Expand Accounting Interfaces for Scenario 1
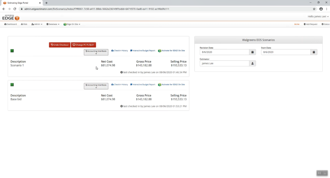Viewport: 330px width, 178px height. tap(96, 52)
